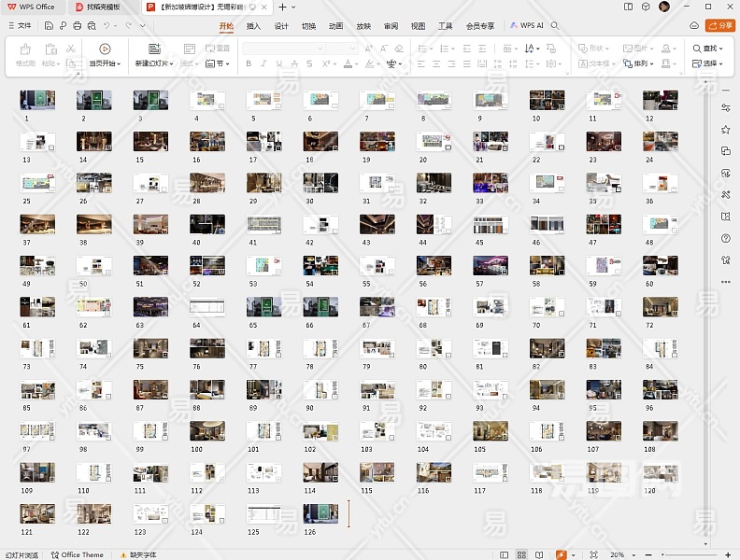The image size is (740, 560).
Task: Click the 新建幻灯片 new slide icon
Action: click(154, 49)
